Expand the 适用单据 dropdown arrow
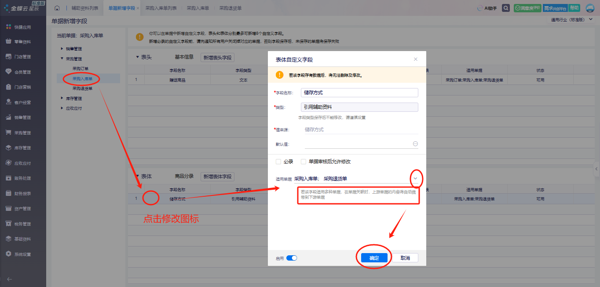 pos(415,178)
